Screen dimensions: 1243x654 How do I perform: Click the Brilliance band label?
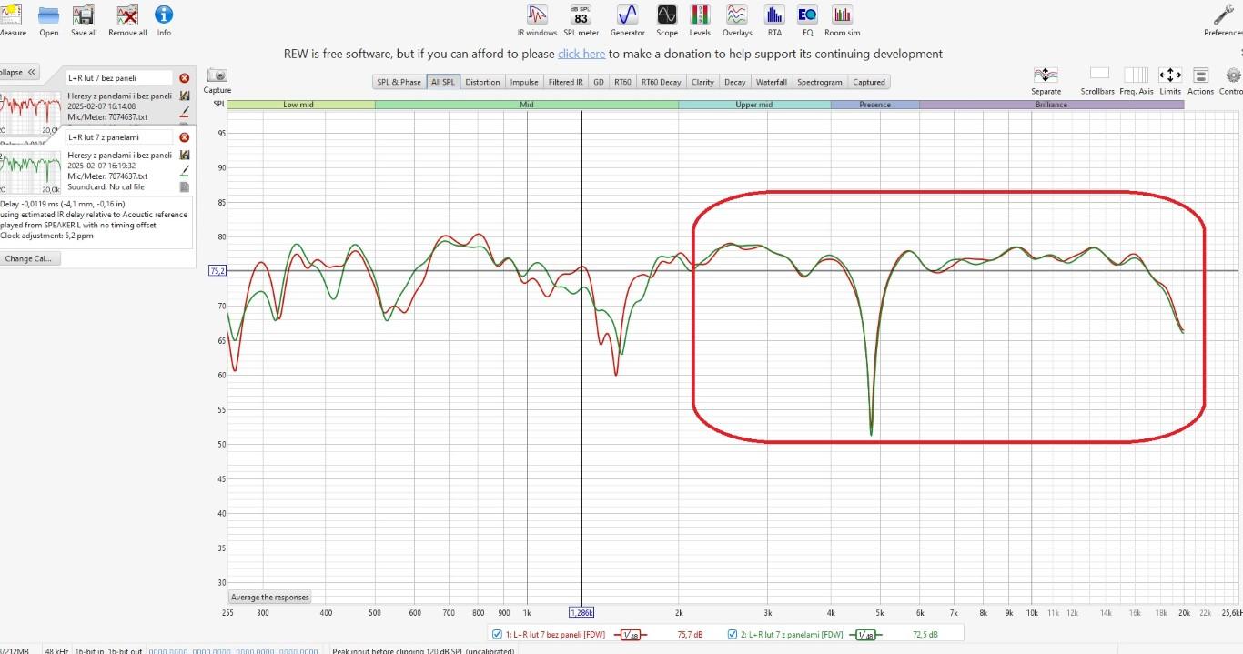(x=1051, y=105)
